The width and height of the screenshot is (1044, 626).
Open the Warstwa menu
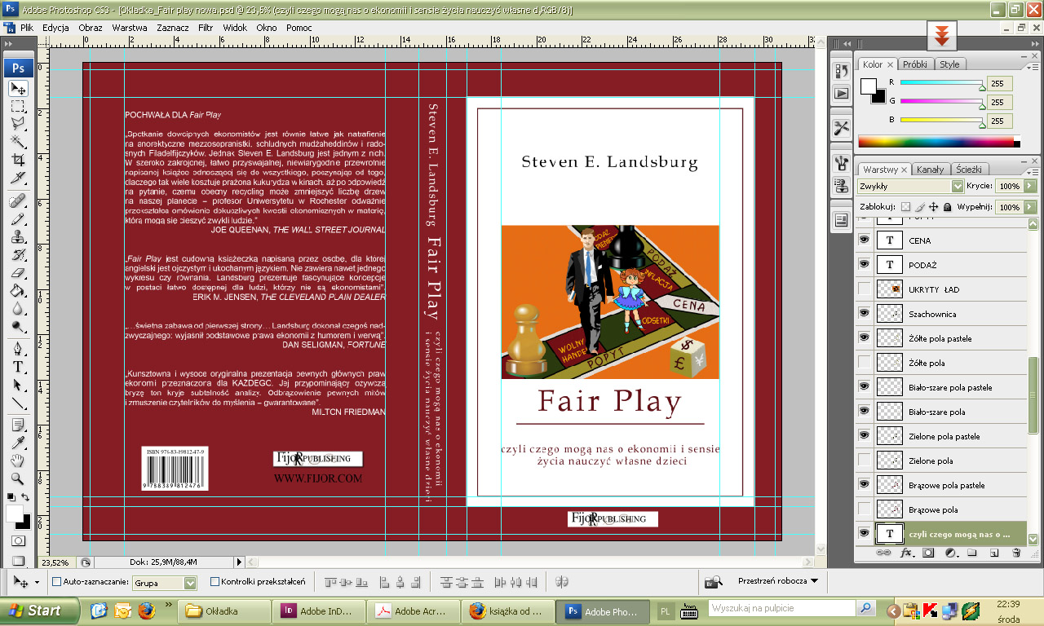tap(130, 28)
